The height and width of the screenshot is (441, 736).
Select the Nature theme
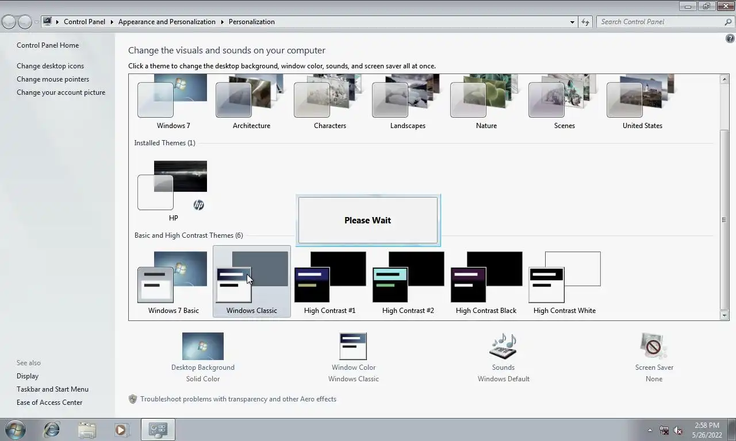tap(486, 102)
